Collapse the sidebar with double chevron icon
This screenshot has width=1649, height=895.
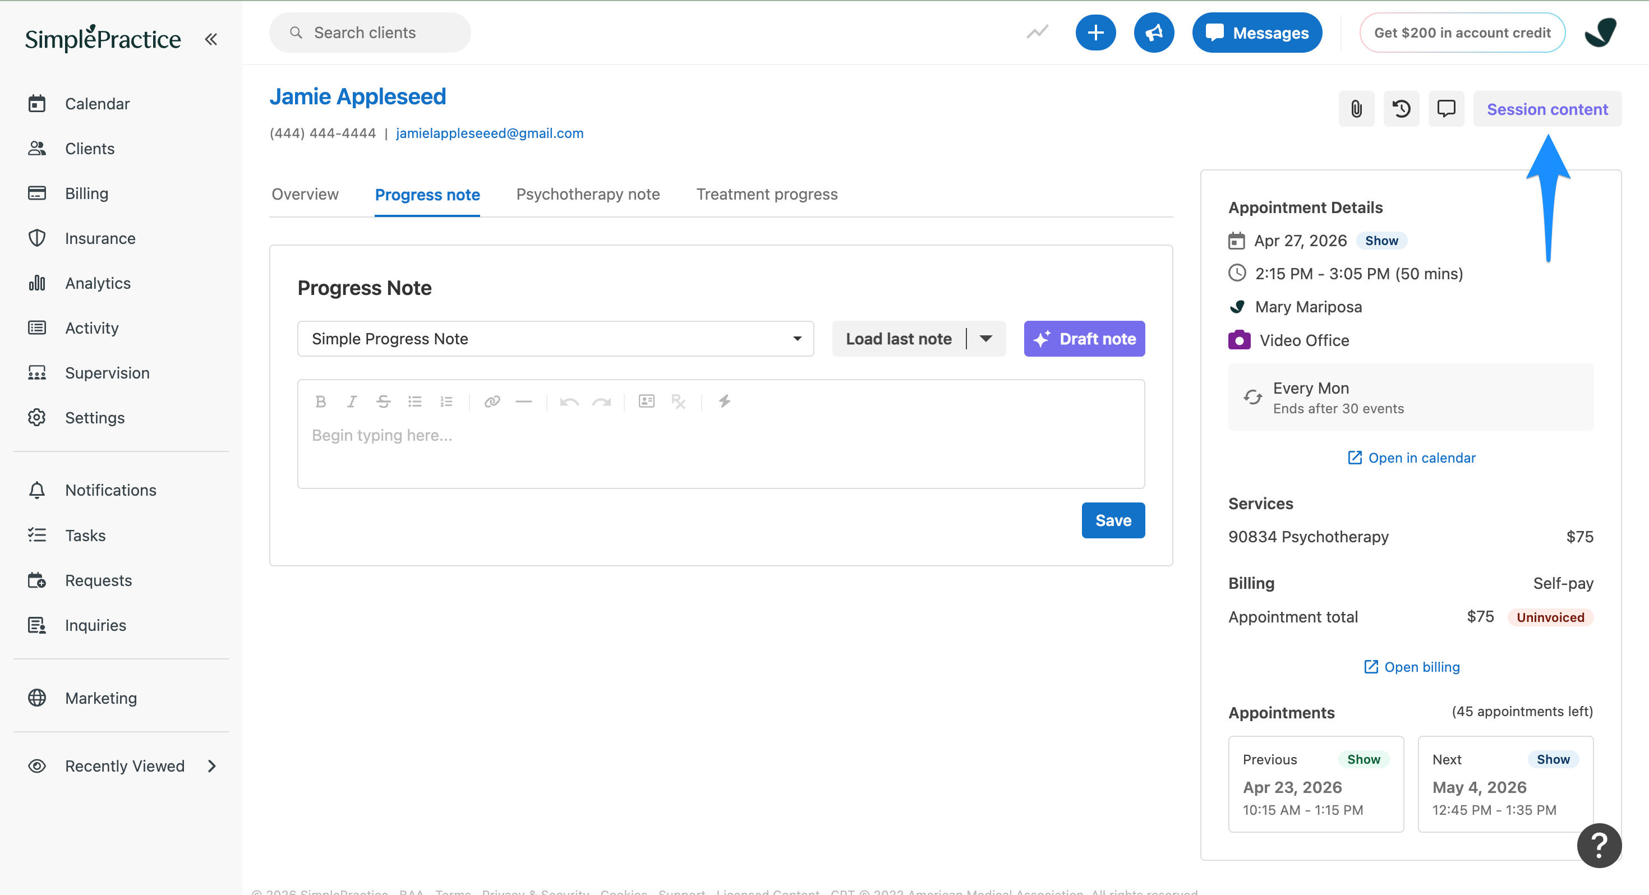pos(211,39)
